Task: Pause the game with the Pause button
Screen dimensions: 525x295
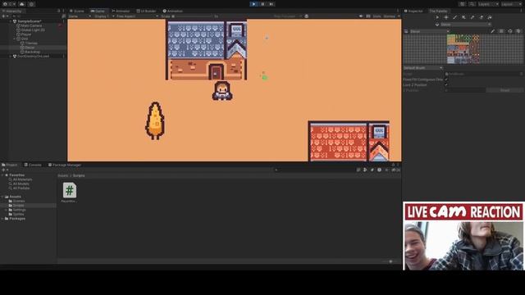Action: (262, 4)
